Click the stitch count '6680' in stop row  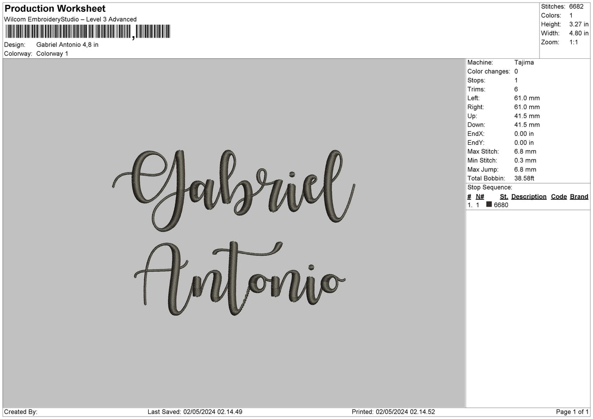[x=501, y=205]
